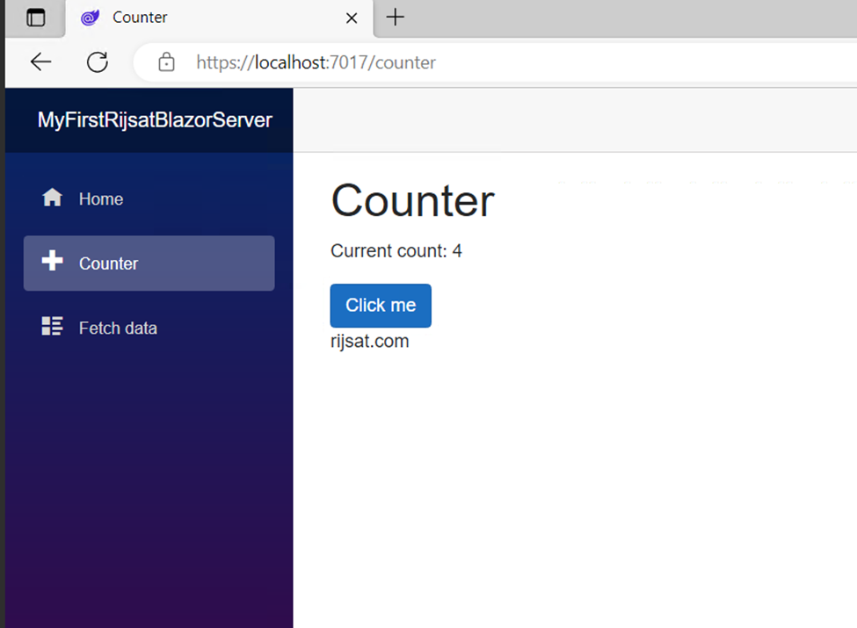Go back to the previous page

[x=40, y=61]
